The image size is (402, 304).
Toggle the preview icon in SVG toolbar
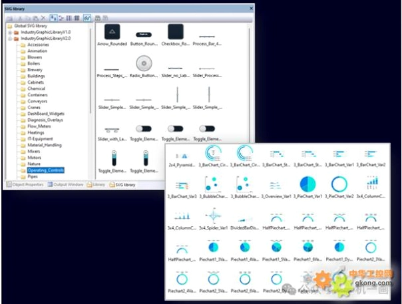coord(87,18)
